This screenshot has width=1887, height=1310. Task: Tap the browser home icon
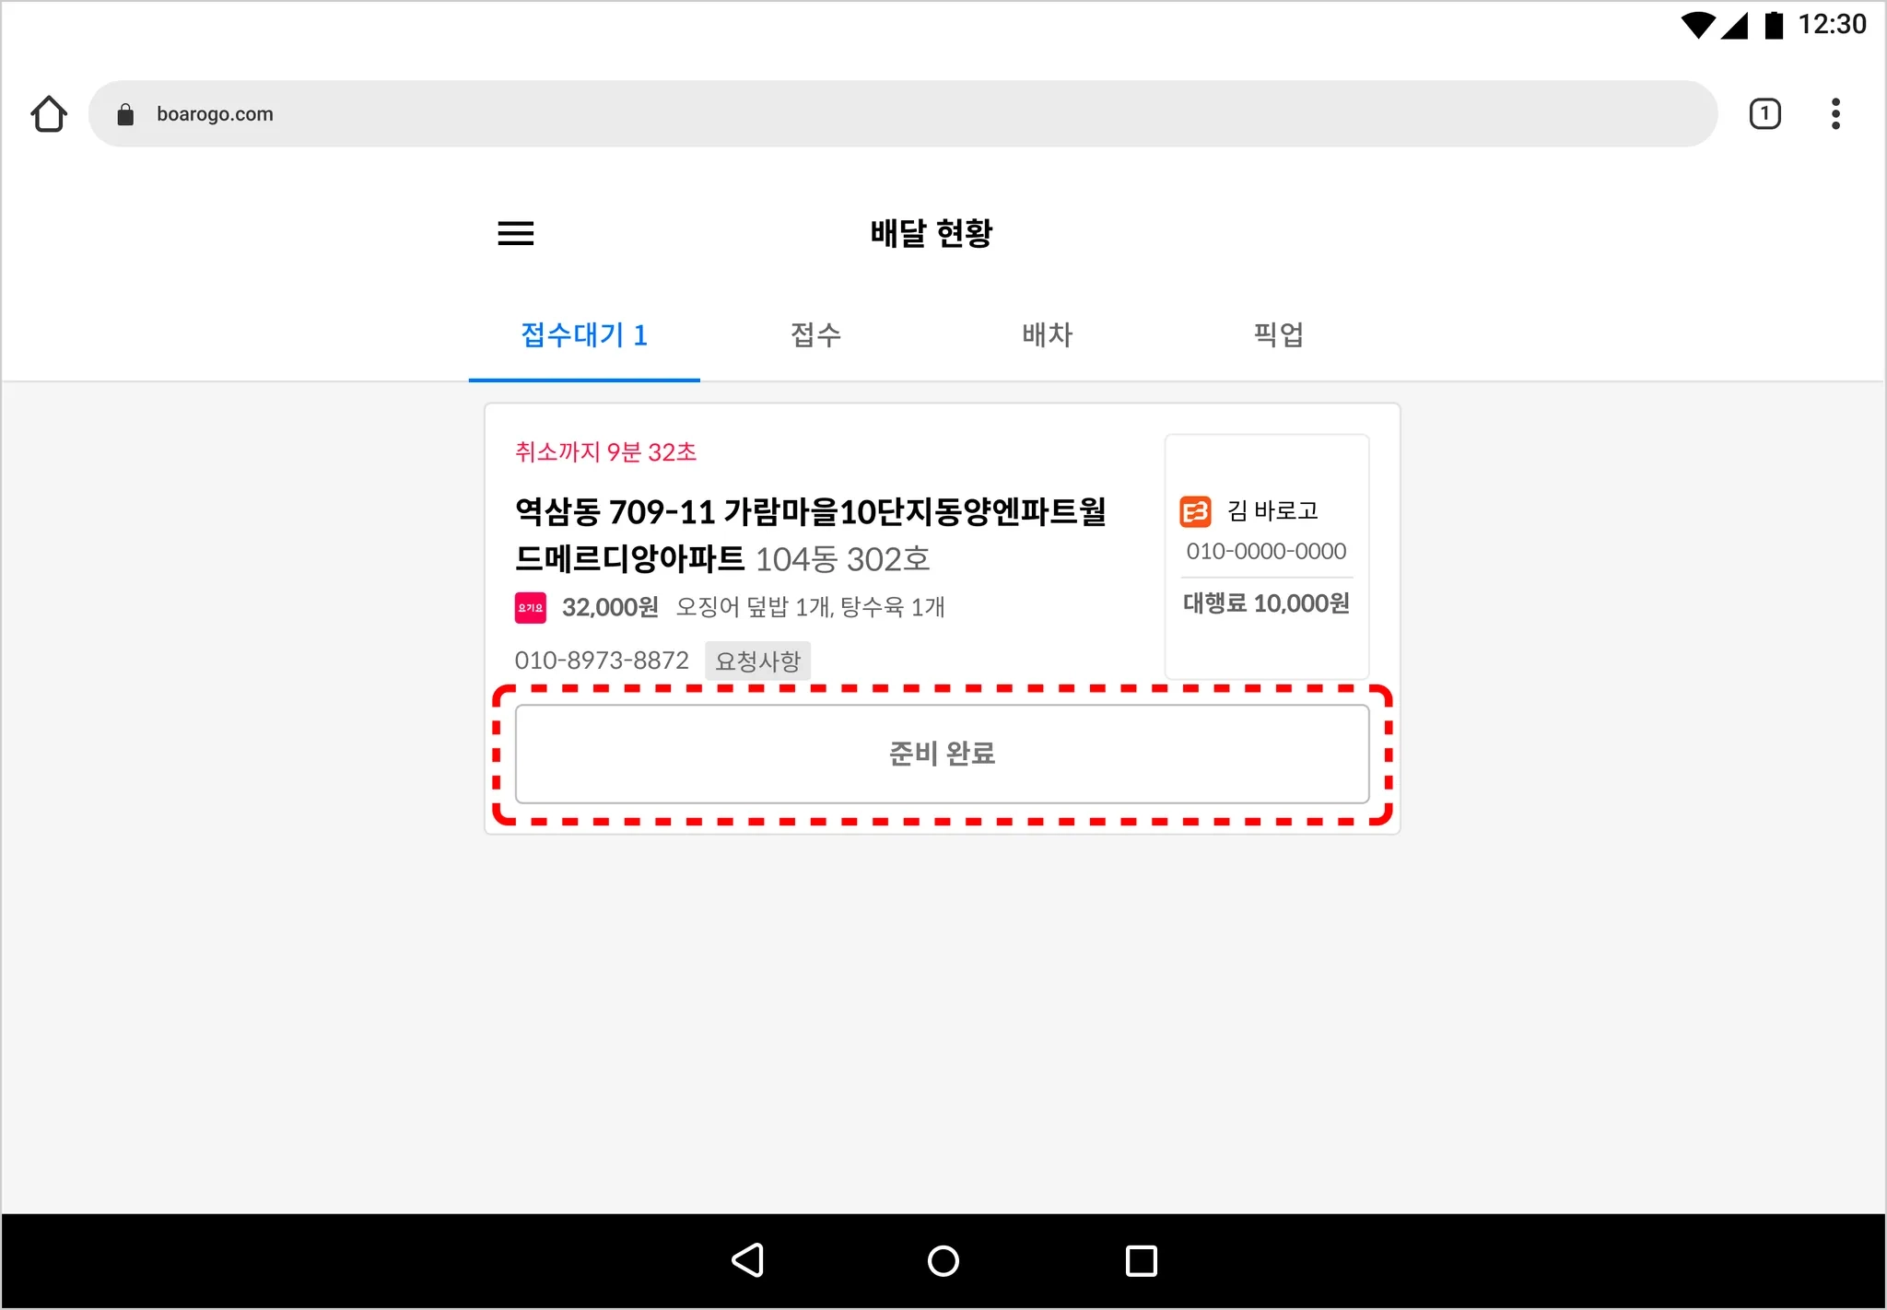(x=49, y=114)
